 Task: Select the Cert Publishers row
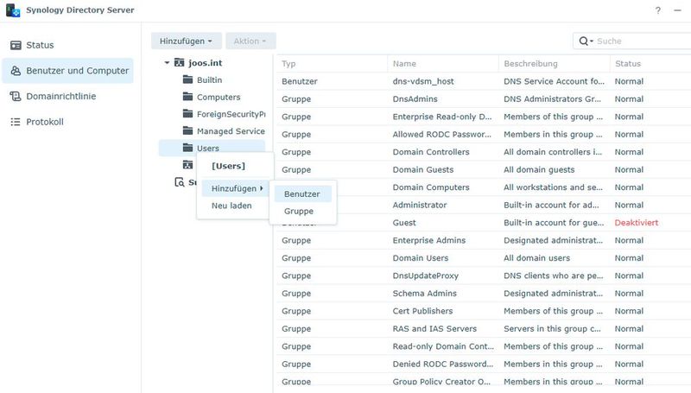(x=484, y=311)
